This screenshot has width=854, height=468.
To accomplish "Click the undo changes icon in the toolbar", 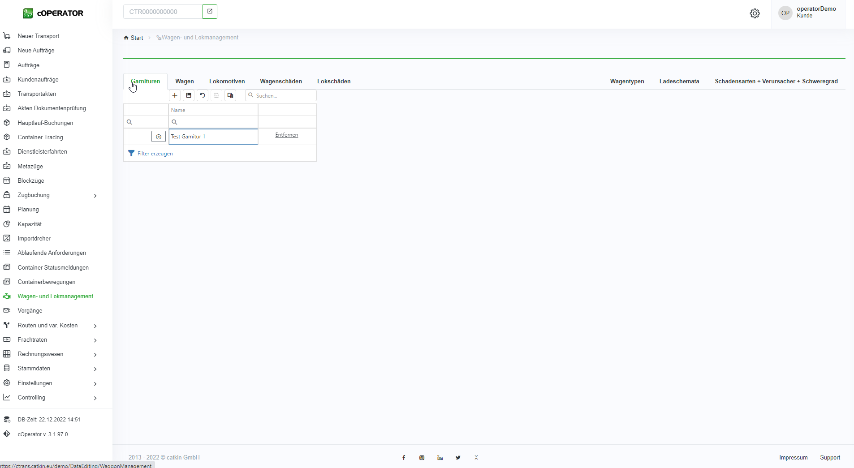I will (x=203, y=95).
